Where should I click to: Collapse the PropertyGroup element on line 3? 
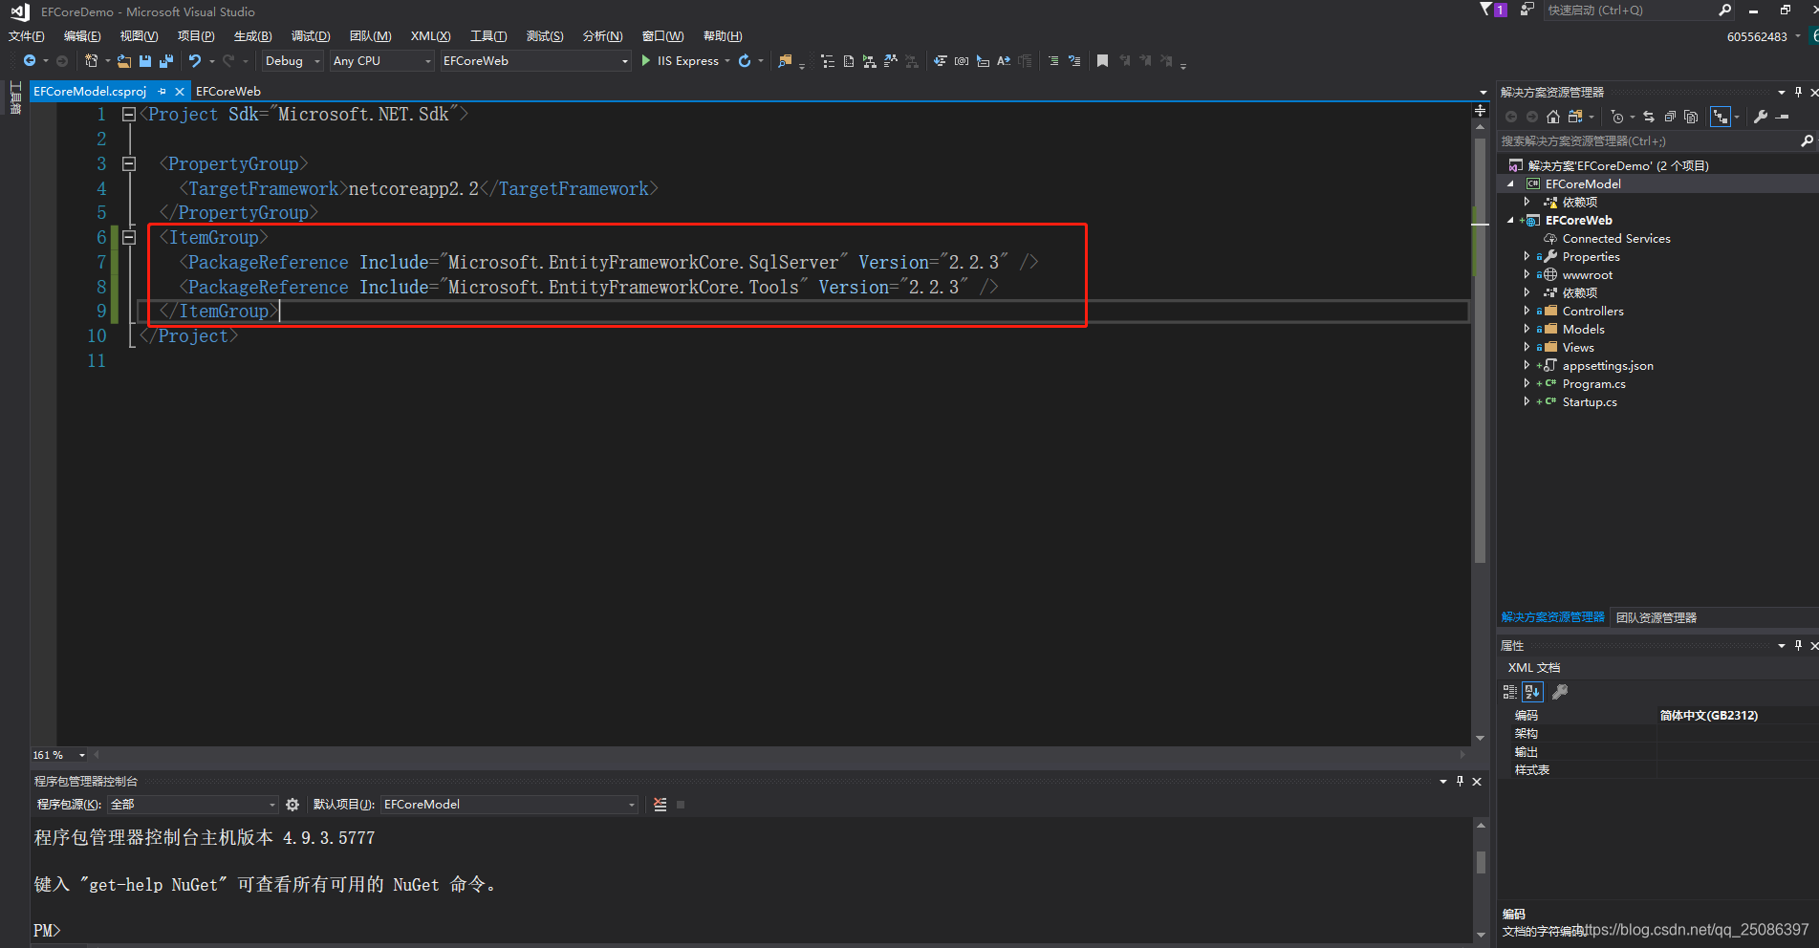[129, 163]
